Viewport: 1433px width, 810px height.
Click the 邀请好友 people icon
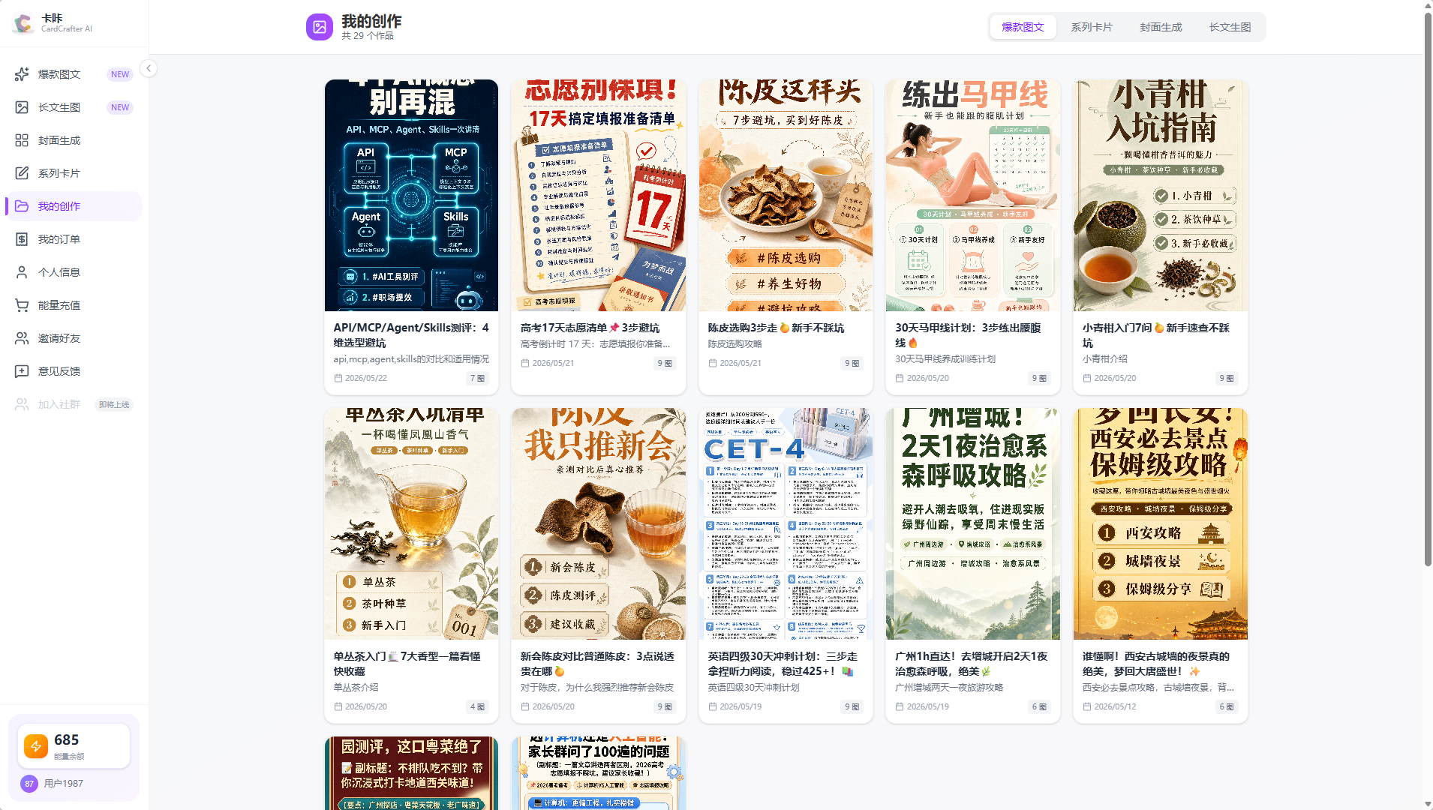(22, 338)
